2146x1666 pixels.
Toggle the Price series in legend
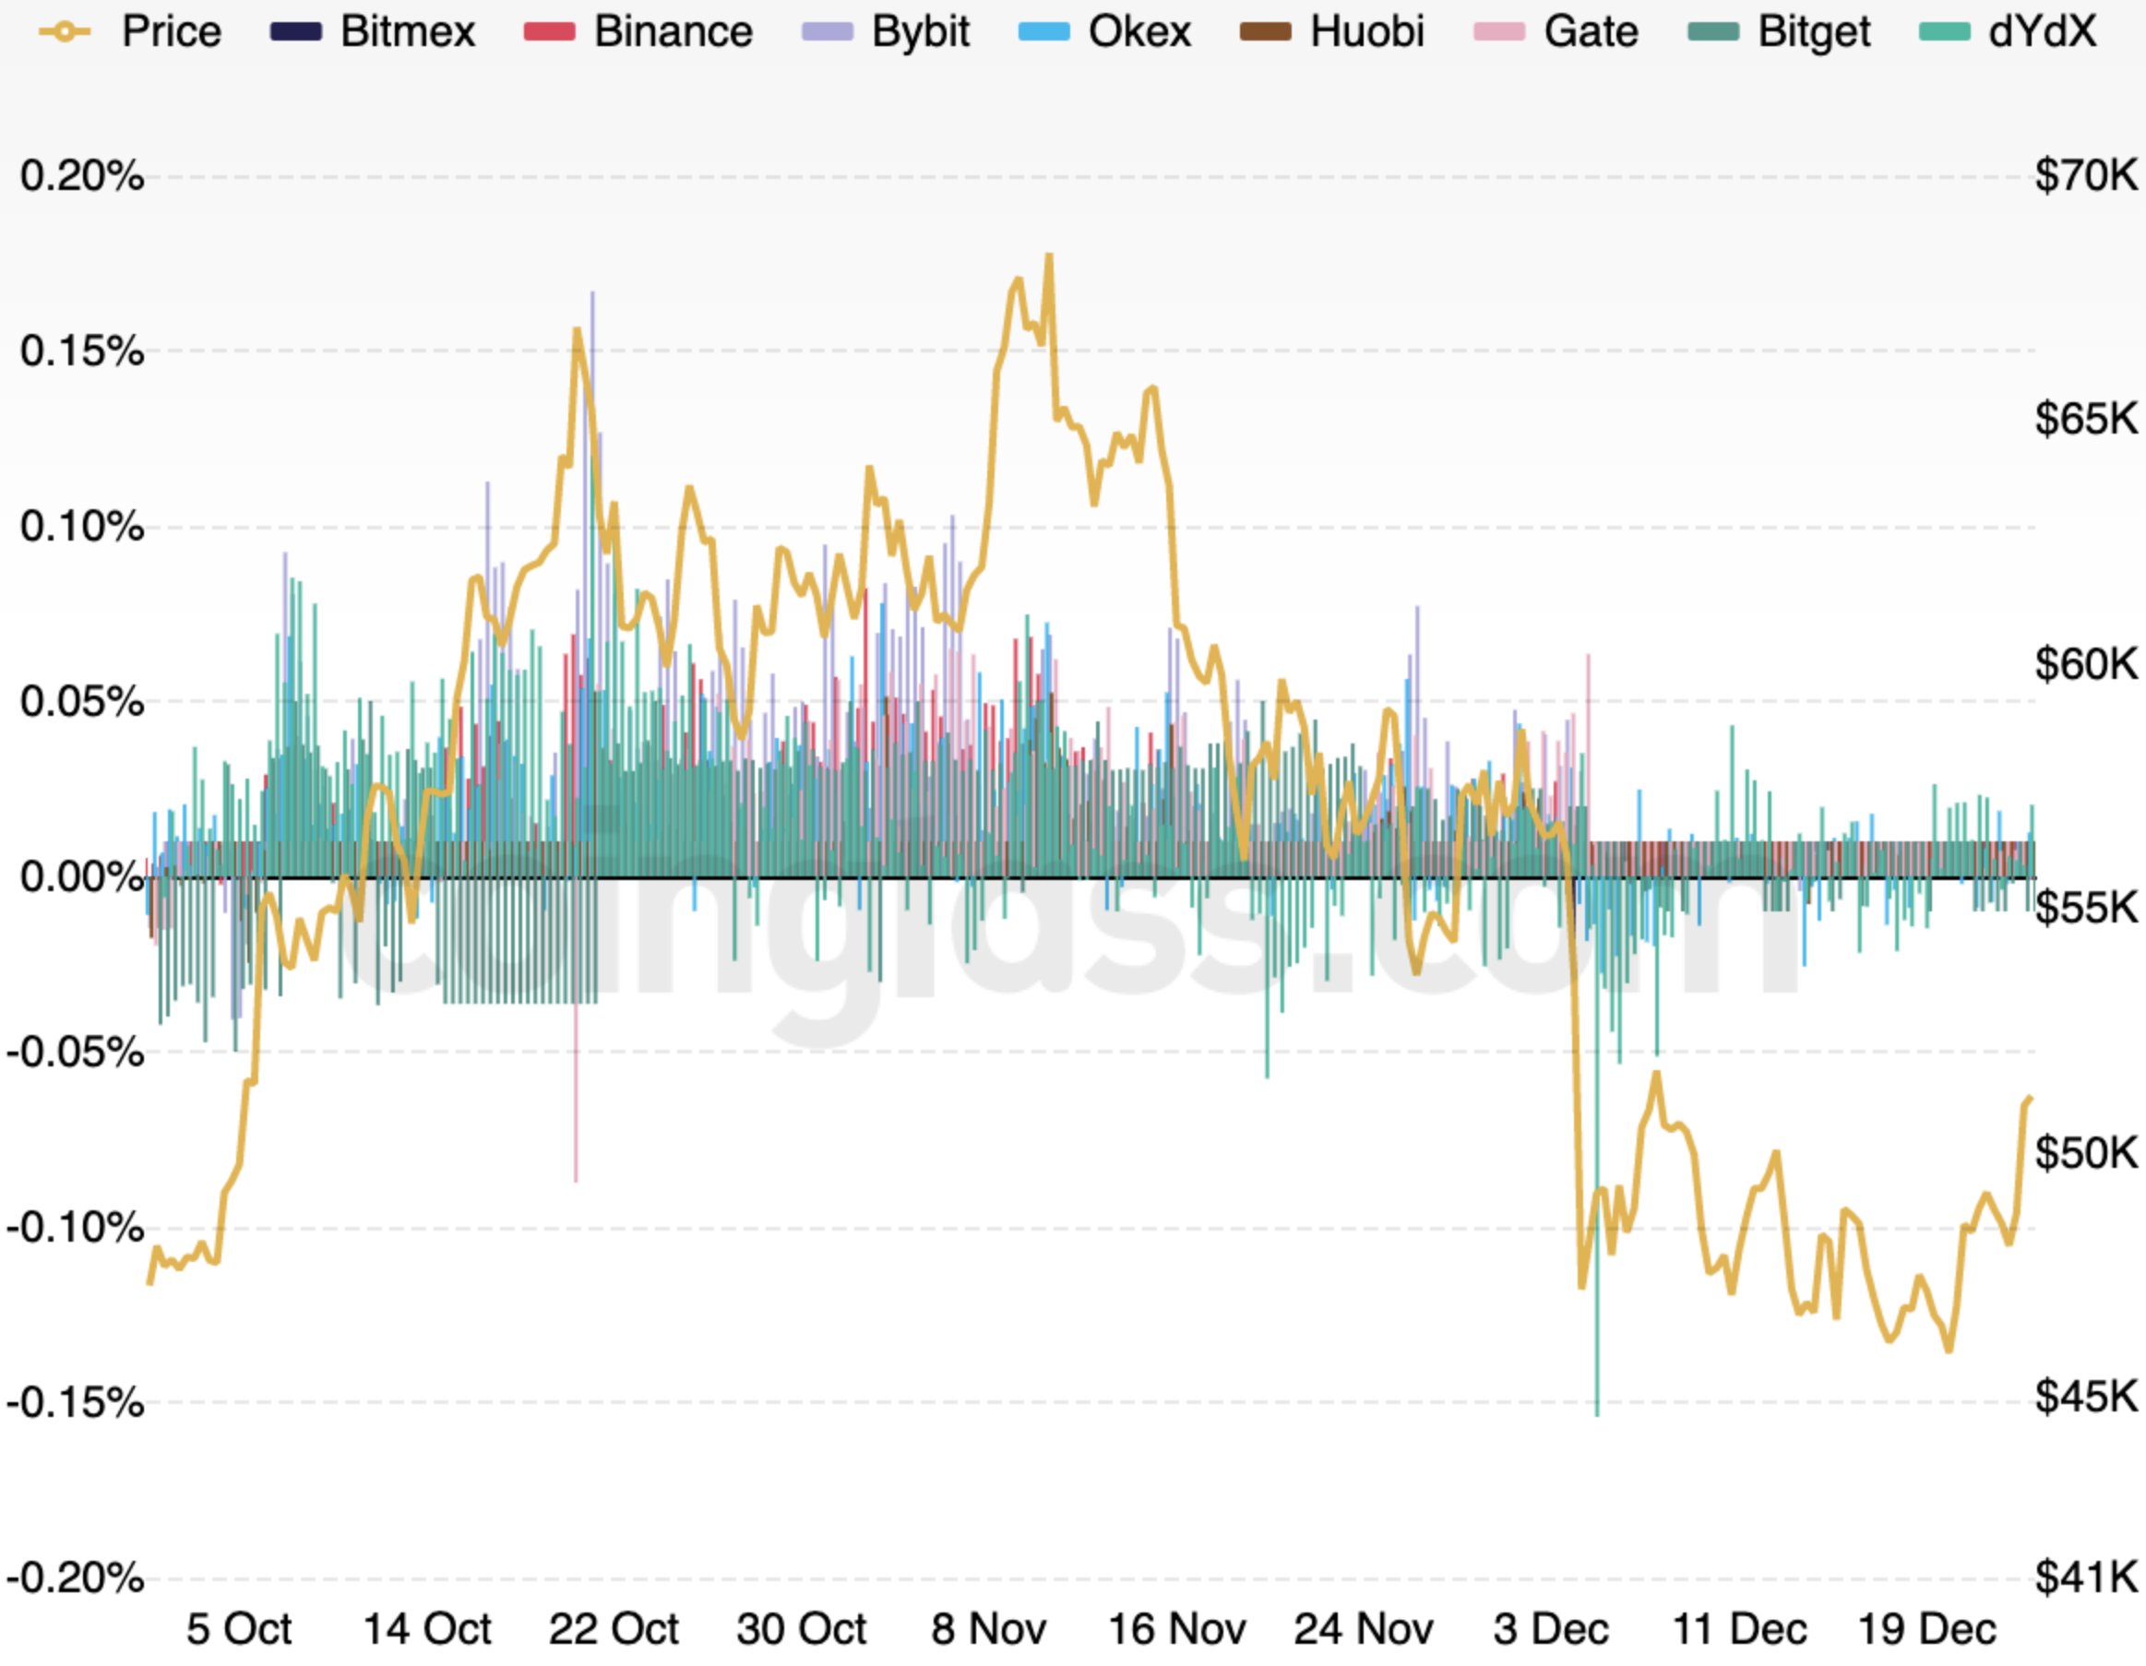(130, 31)
